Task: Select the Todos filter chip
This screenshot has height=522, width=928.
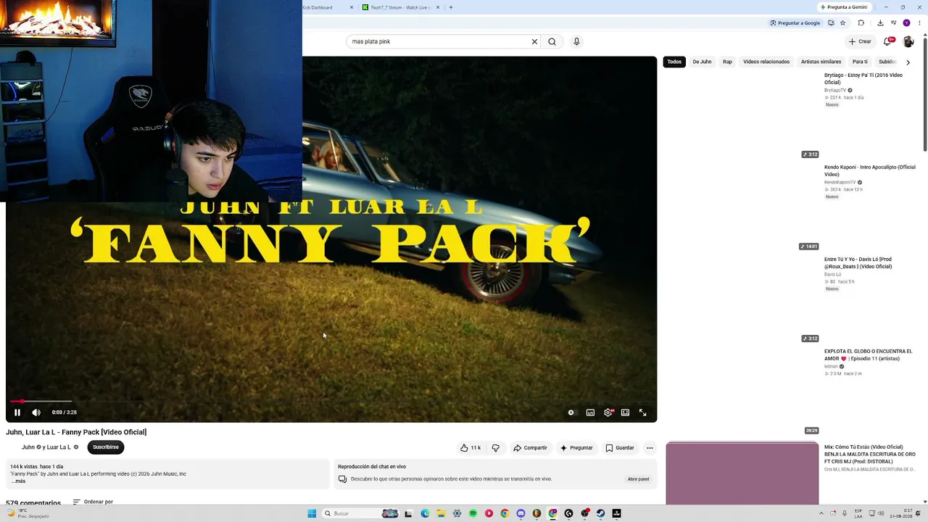Action: tap(674, 62)
